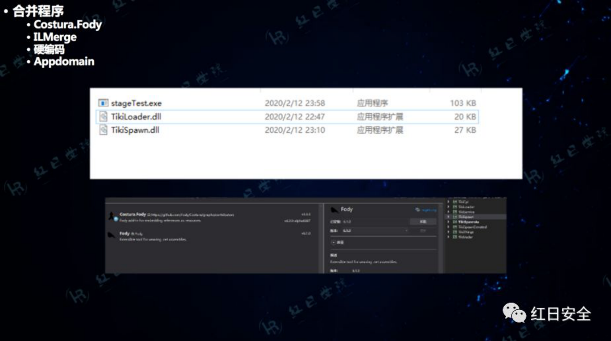The image size is (611, 341).
Task: Click the 应用程序扩展 type of TikiSpawn.dll
Action: tap(380, 130)
